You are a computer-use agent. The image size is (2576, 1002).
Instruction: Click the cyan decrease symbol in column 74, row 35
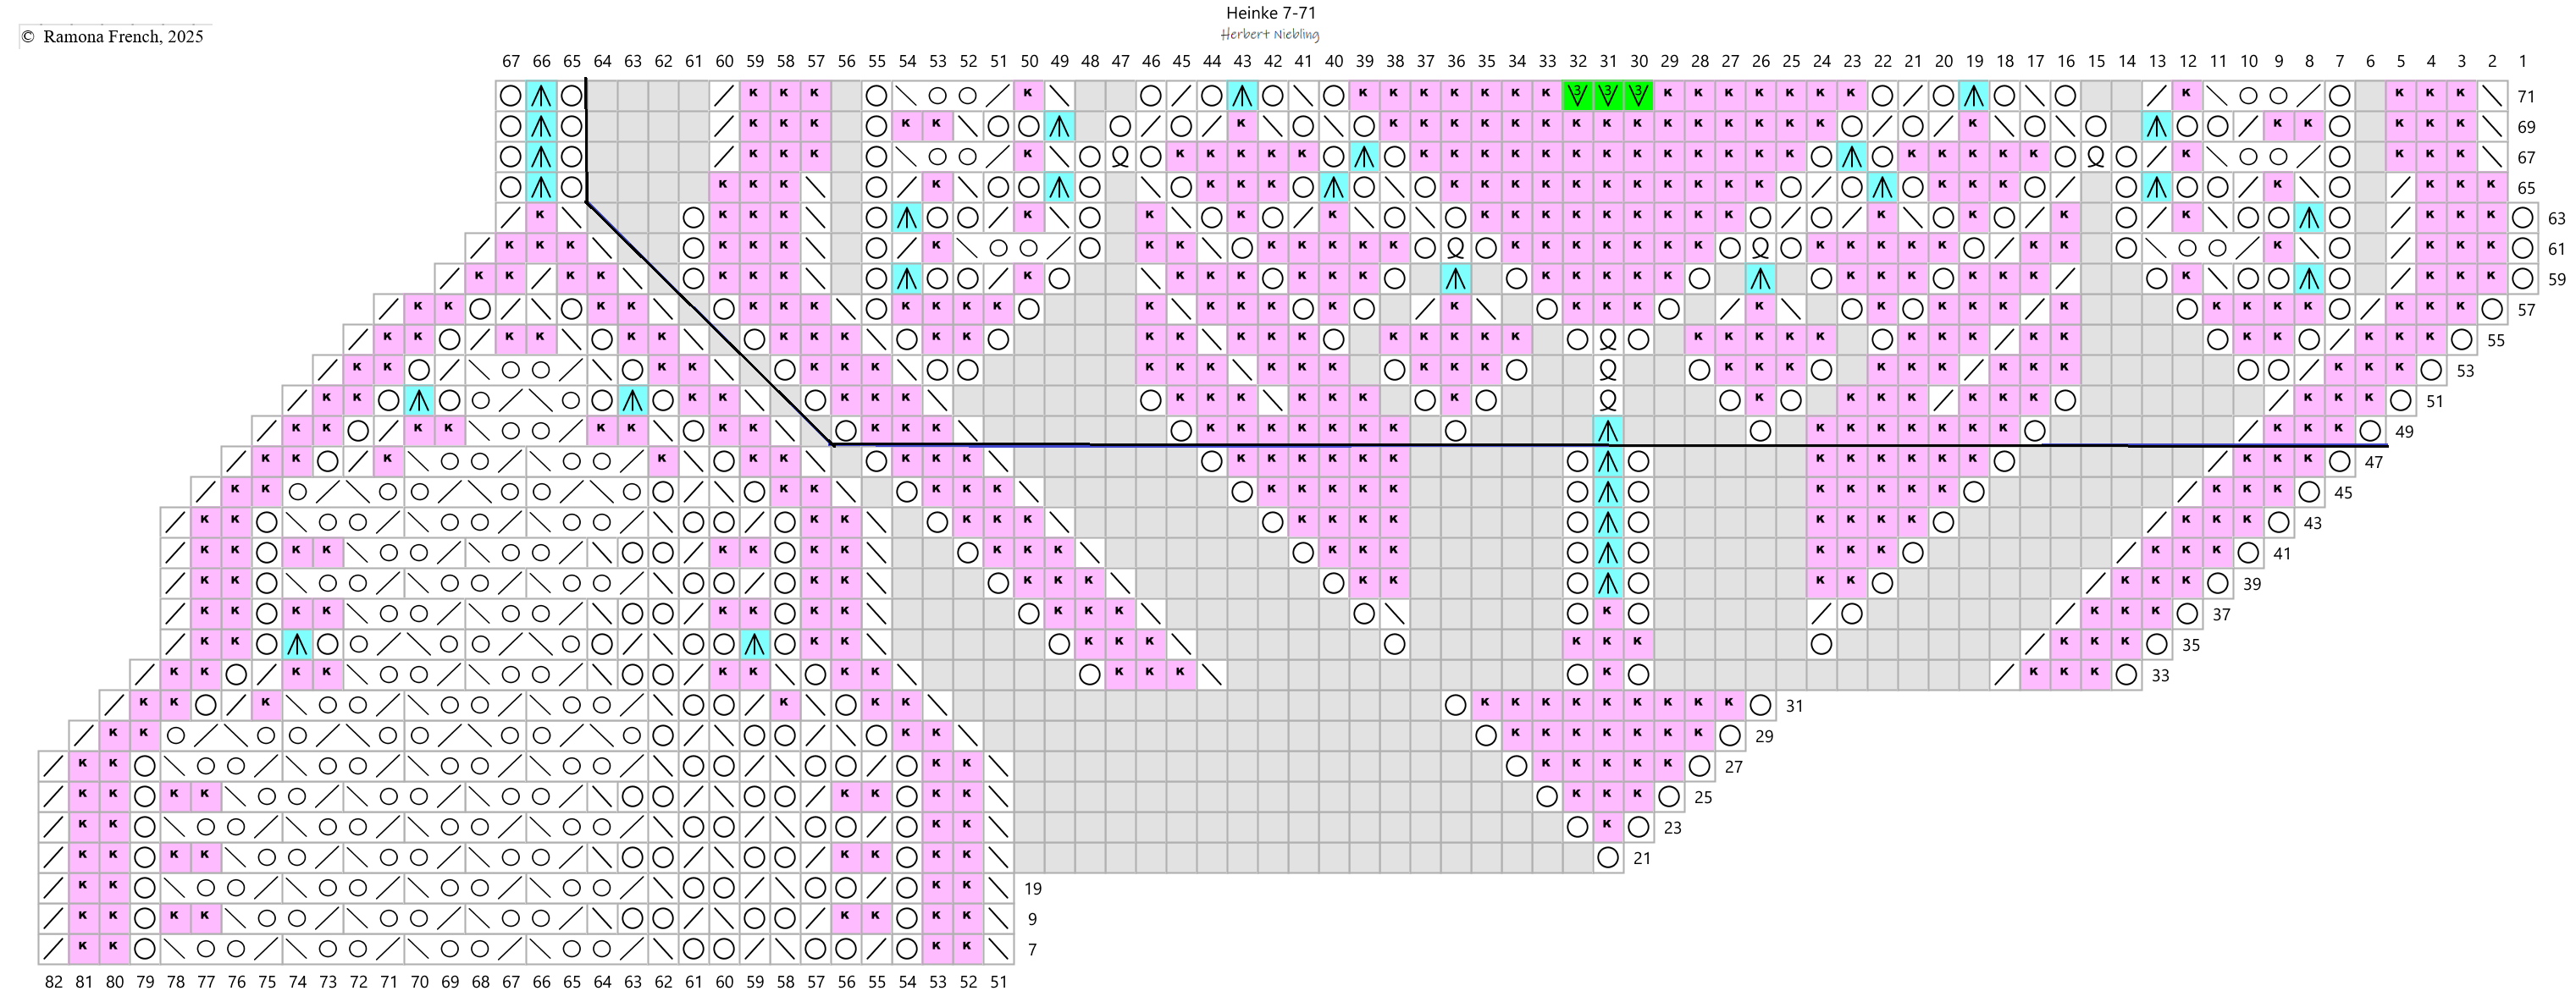297,644
